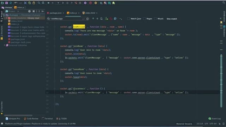Viewport: 226px width, 127px height.
Task: Close the find bar
Action: (220, 18)
